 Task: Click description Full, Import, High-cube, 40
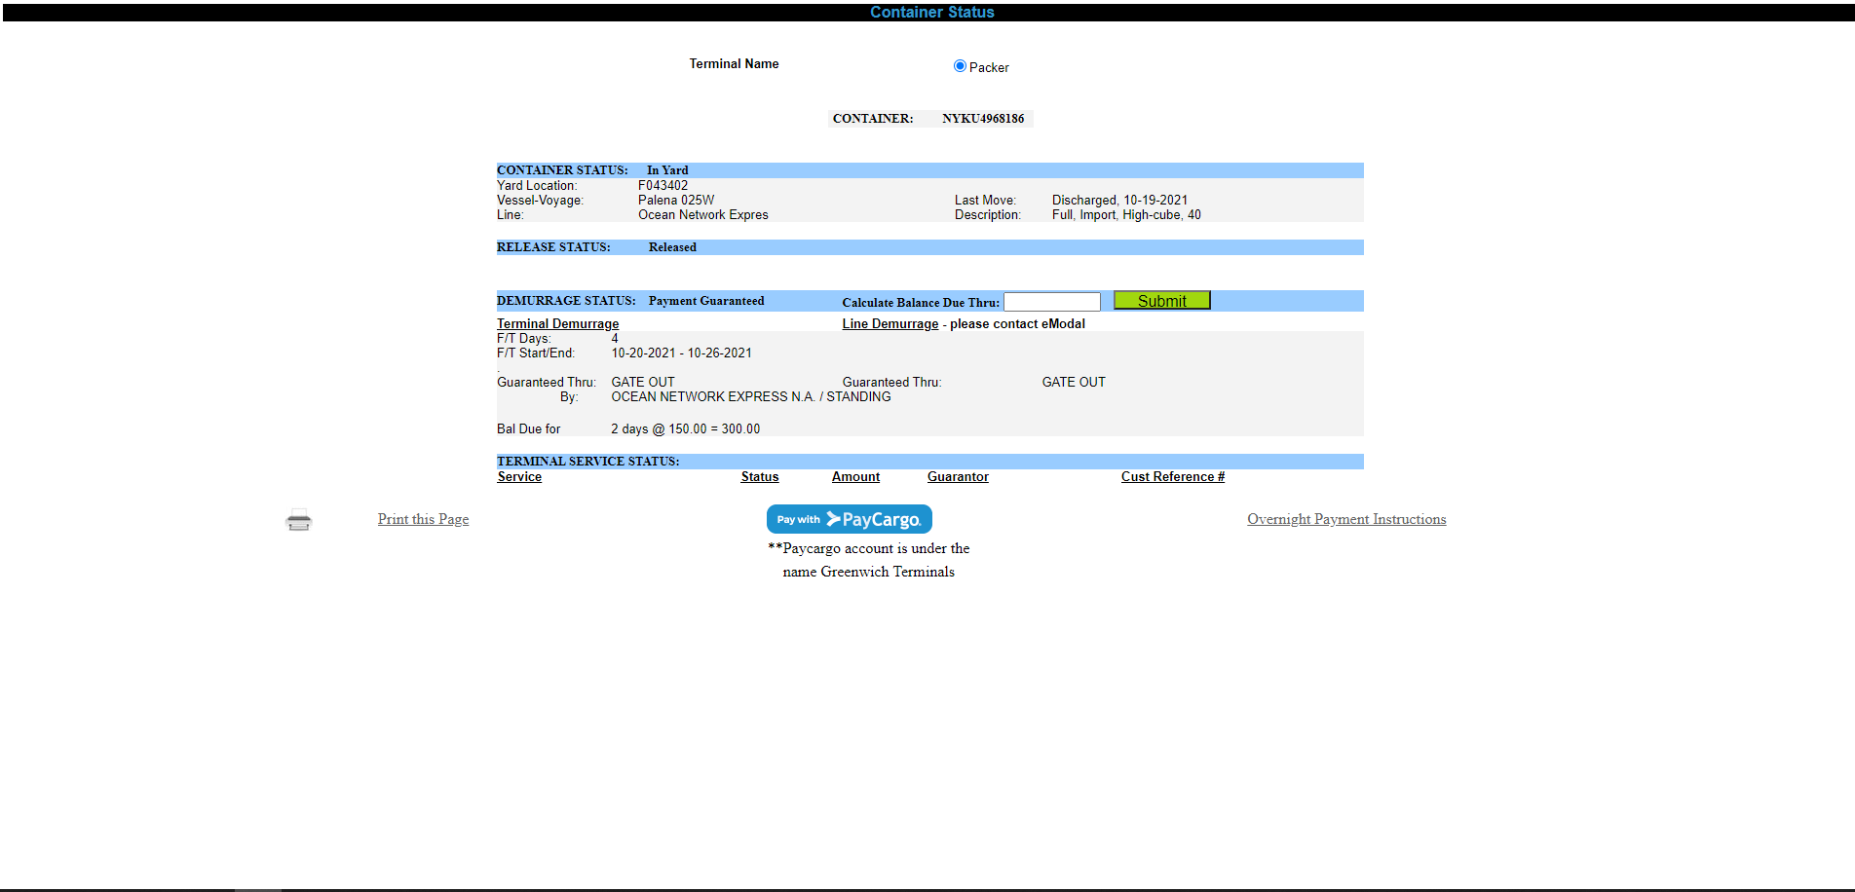(1126, 215)
